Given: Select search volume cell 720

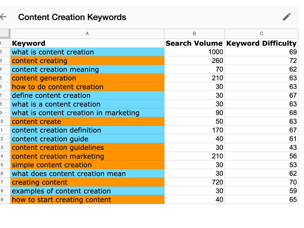Looking at the screenshot, I should (x=195, y=182).
